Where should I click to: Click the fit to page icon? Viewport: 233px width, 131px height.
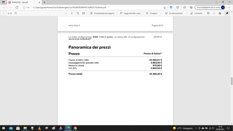tap(84, 13)
